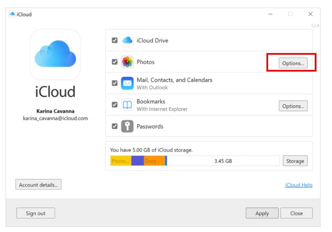Image resolution: width=332 pixels, height=232 pixels.
Task: Open the iCloud Help link
Action: pyautogui.click(x=299, y=185)
